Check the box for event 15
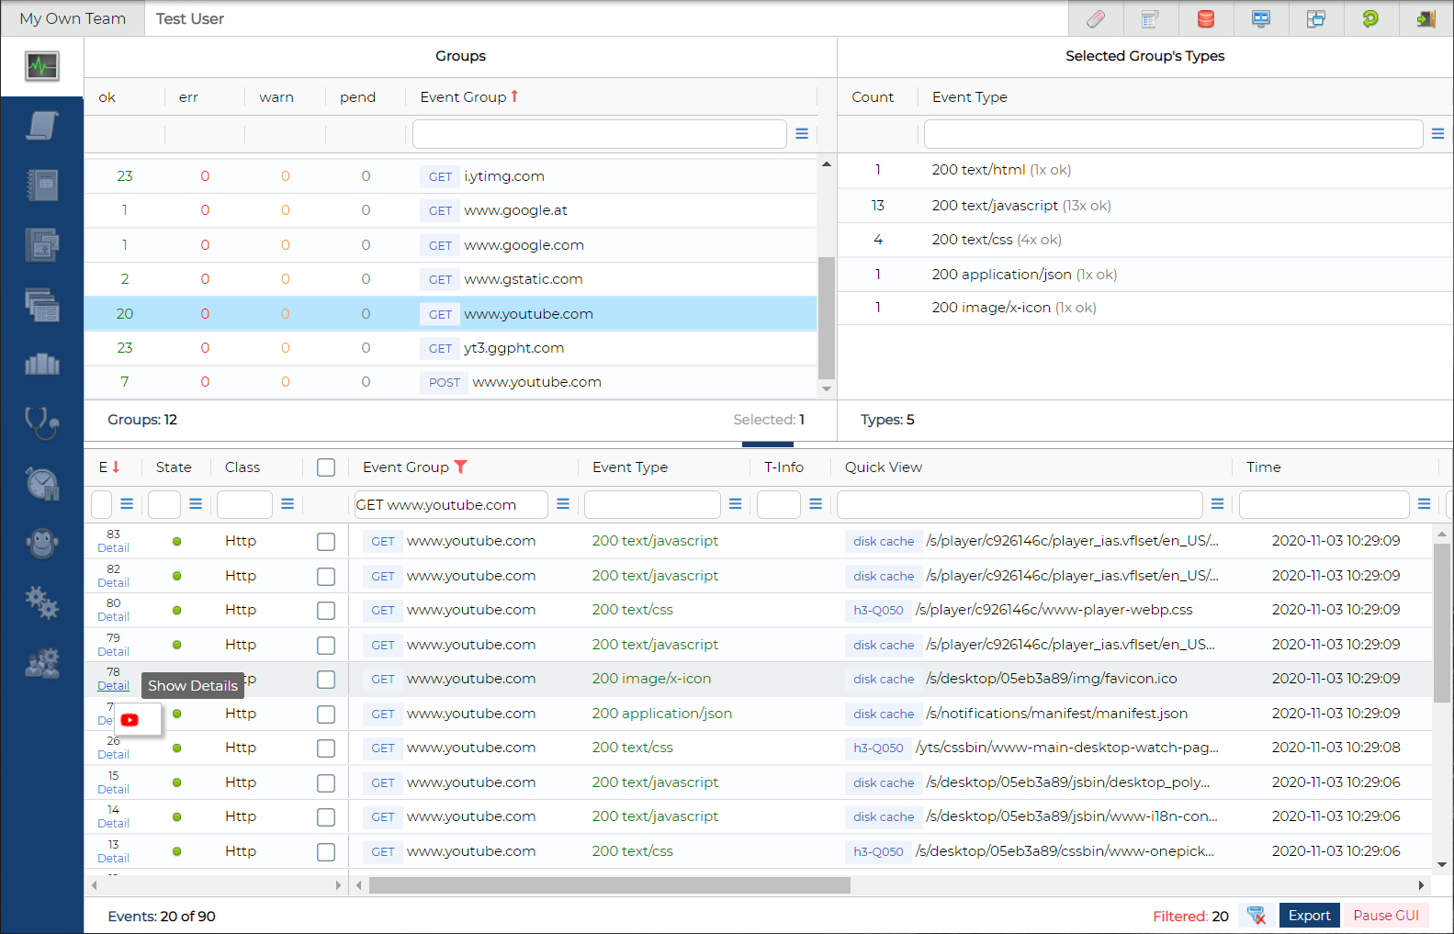This screenshot has width=1454, height=934. point(326,783)
